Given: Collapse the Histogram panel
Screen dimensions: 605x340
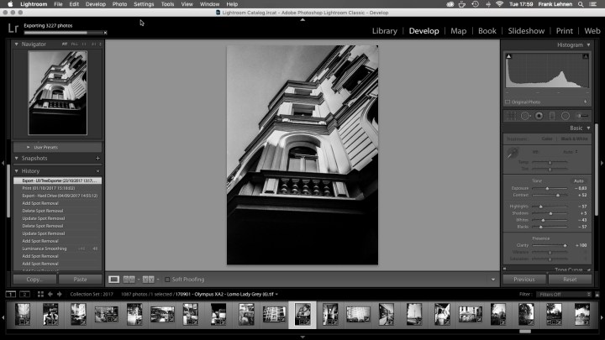Looking at the screenshot, I should pos(589,44).
